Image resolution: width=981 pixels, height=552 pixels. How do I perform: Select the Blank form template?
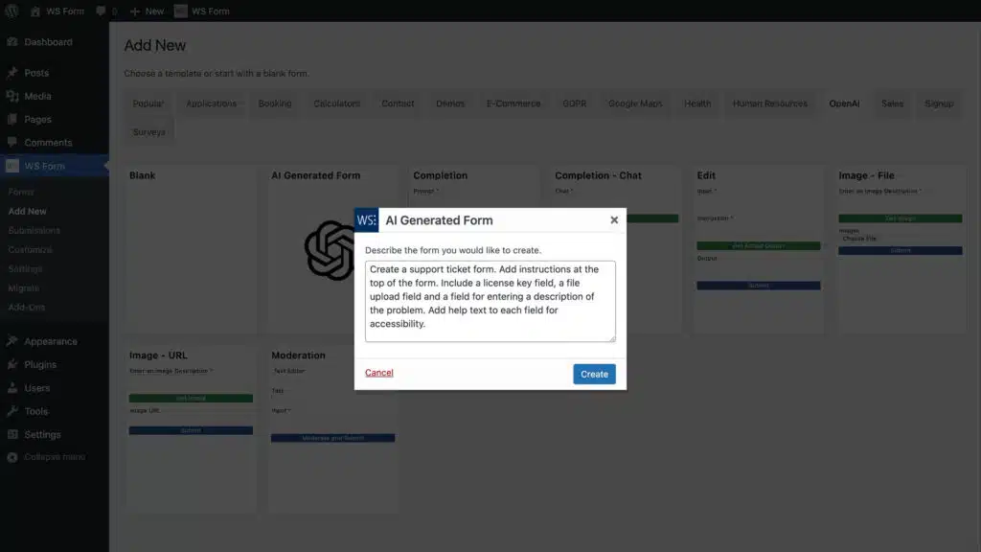[191, 249]
